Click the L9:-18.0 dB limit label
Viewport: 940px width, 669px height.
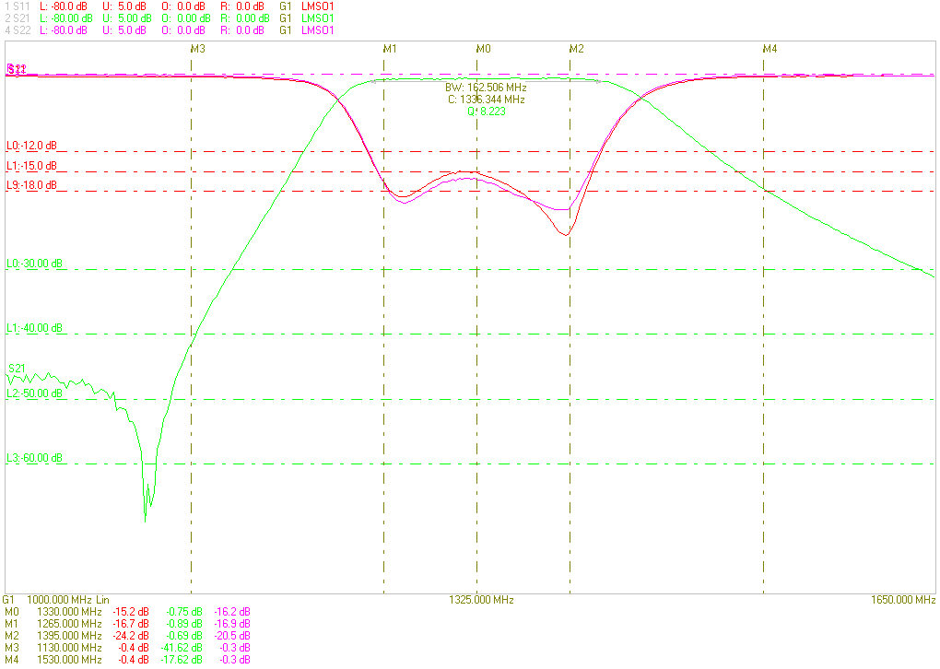[x=31, y=185]
